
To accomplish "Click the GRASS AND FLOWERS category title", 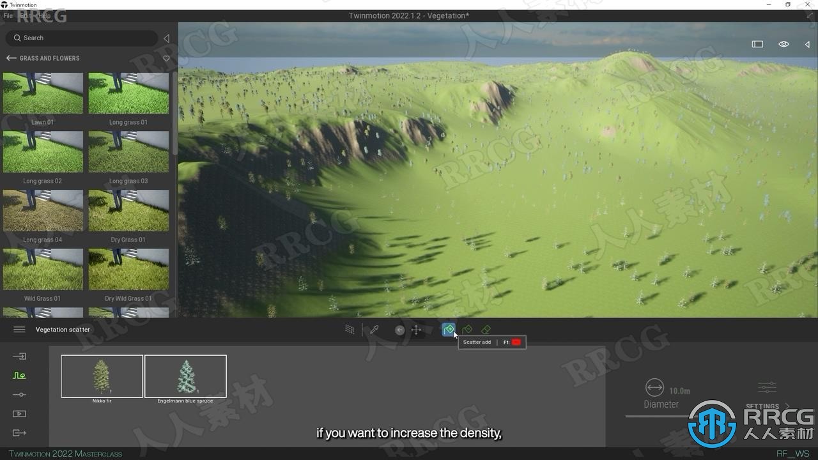I will click(x=49, y=58).
